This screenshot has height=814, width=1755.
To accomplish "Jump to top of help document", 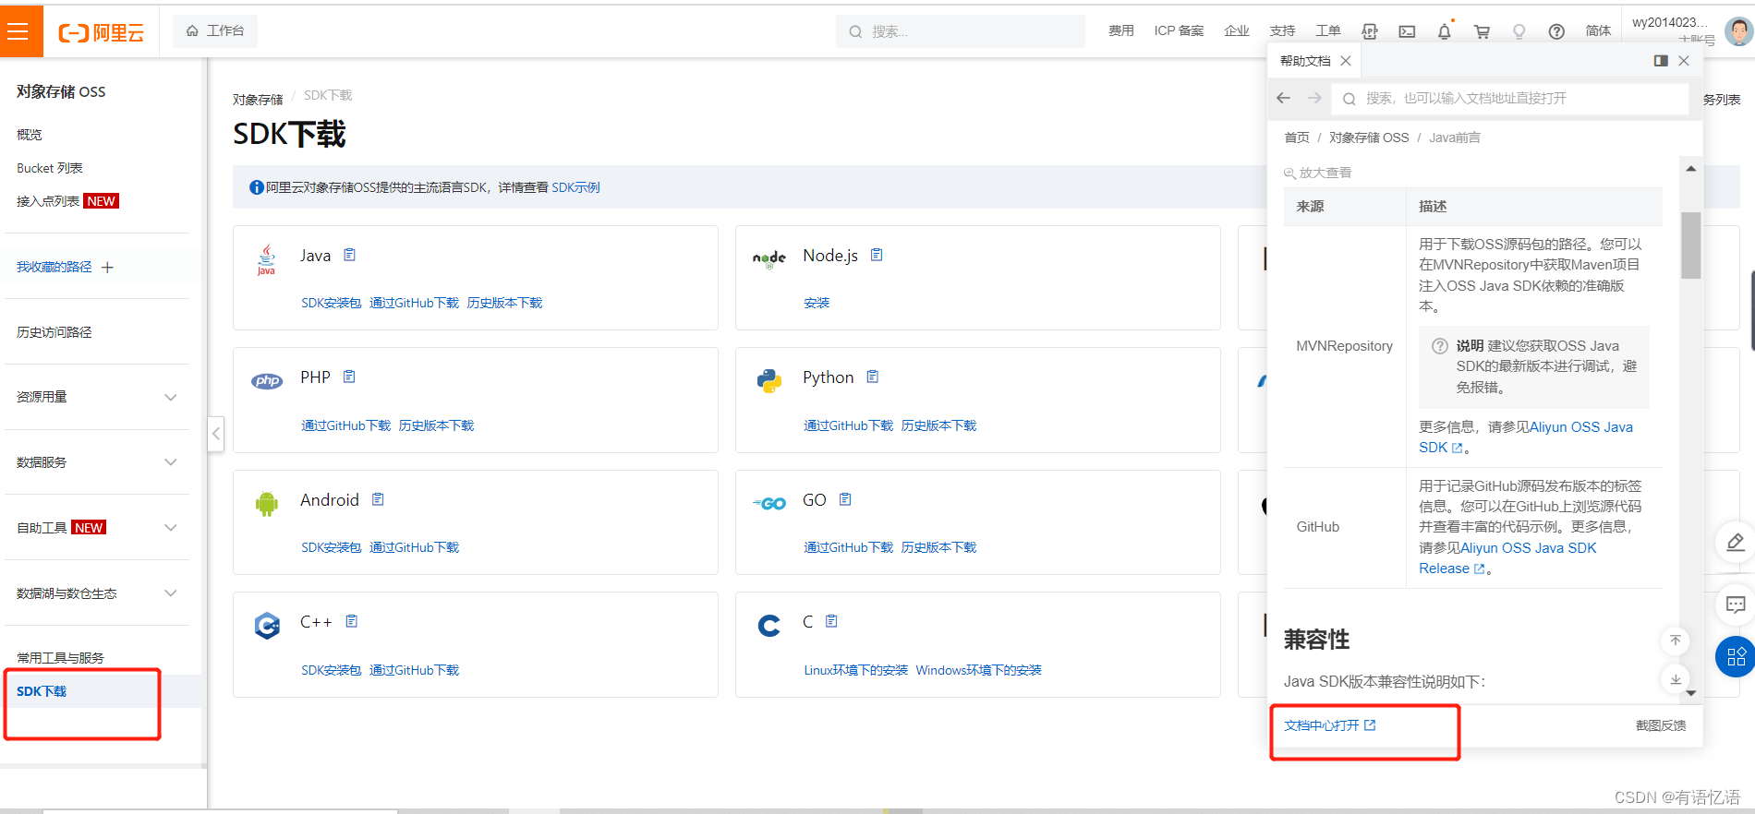I will click(x=1675, y=640).
